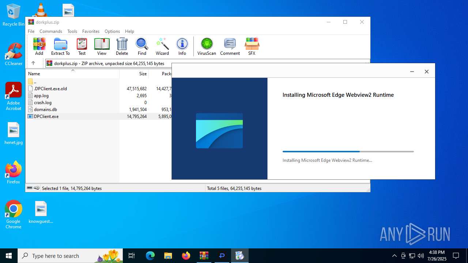468x263 pixels.
Task: Run the Test archive tool
Action: (x=82, y=46)
